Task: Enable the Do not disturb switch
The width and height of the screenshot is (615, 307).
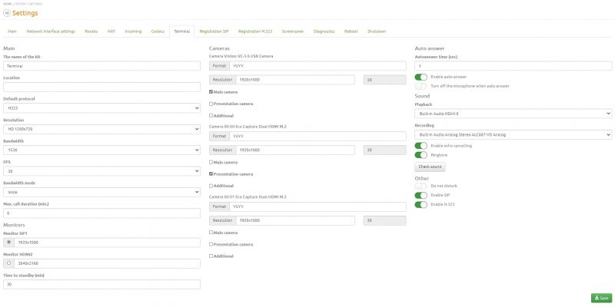Action: click(x=421, y=186)
